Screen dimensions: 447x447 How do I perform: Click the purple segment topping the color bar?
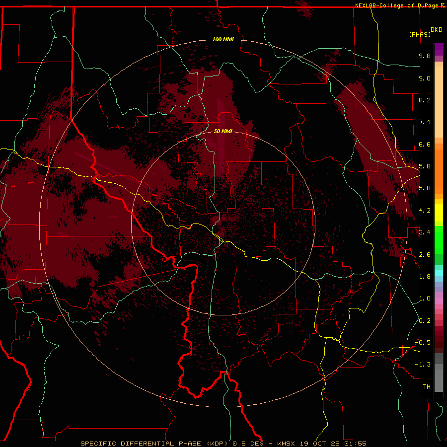point(439,50)
